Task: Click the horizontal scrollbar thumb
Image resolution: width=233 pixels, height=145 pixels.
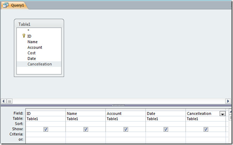Action: point(10,101)
